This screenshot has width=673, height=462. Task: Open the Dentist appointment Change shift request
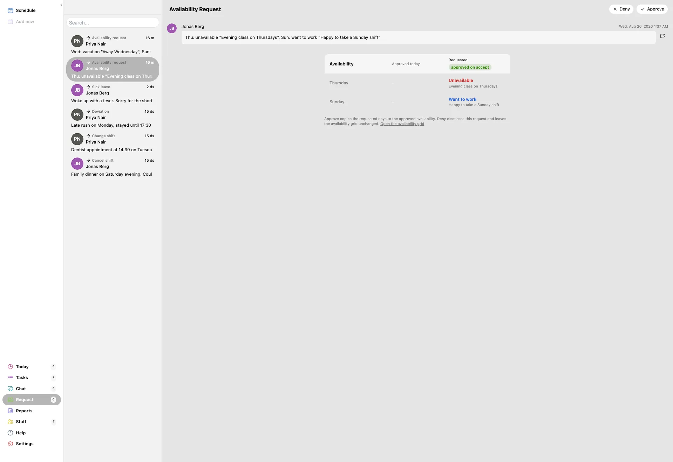tap(113, 143)
